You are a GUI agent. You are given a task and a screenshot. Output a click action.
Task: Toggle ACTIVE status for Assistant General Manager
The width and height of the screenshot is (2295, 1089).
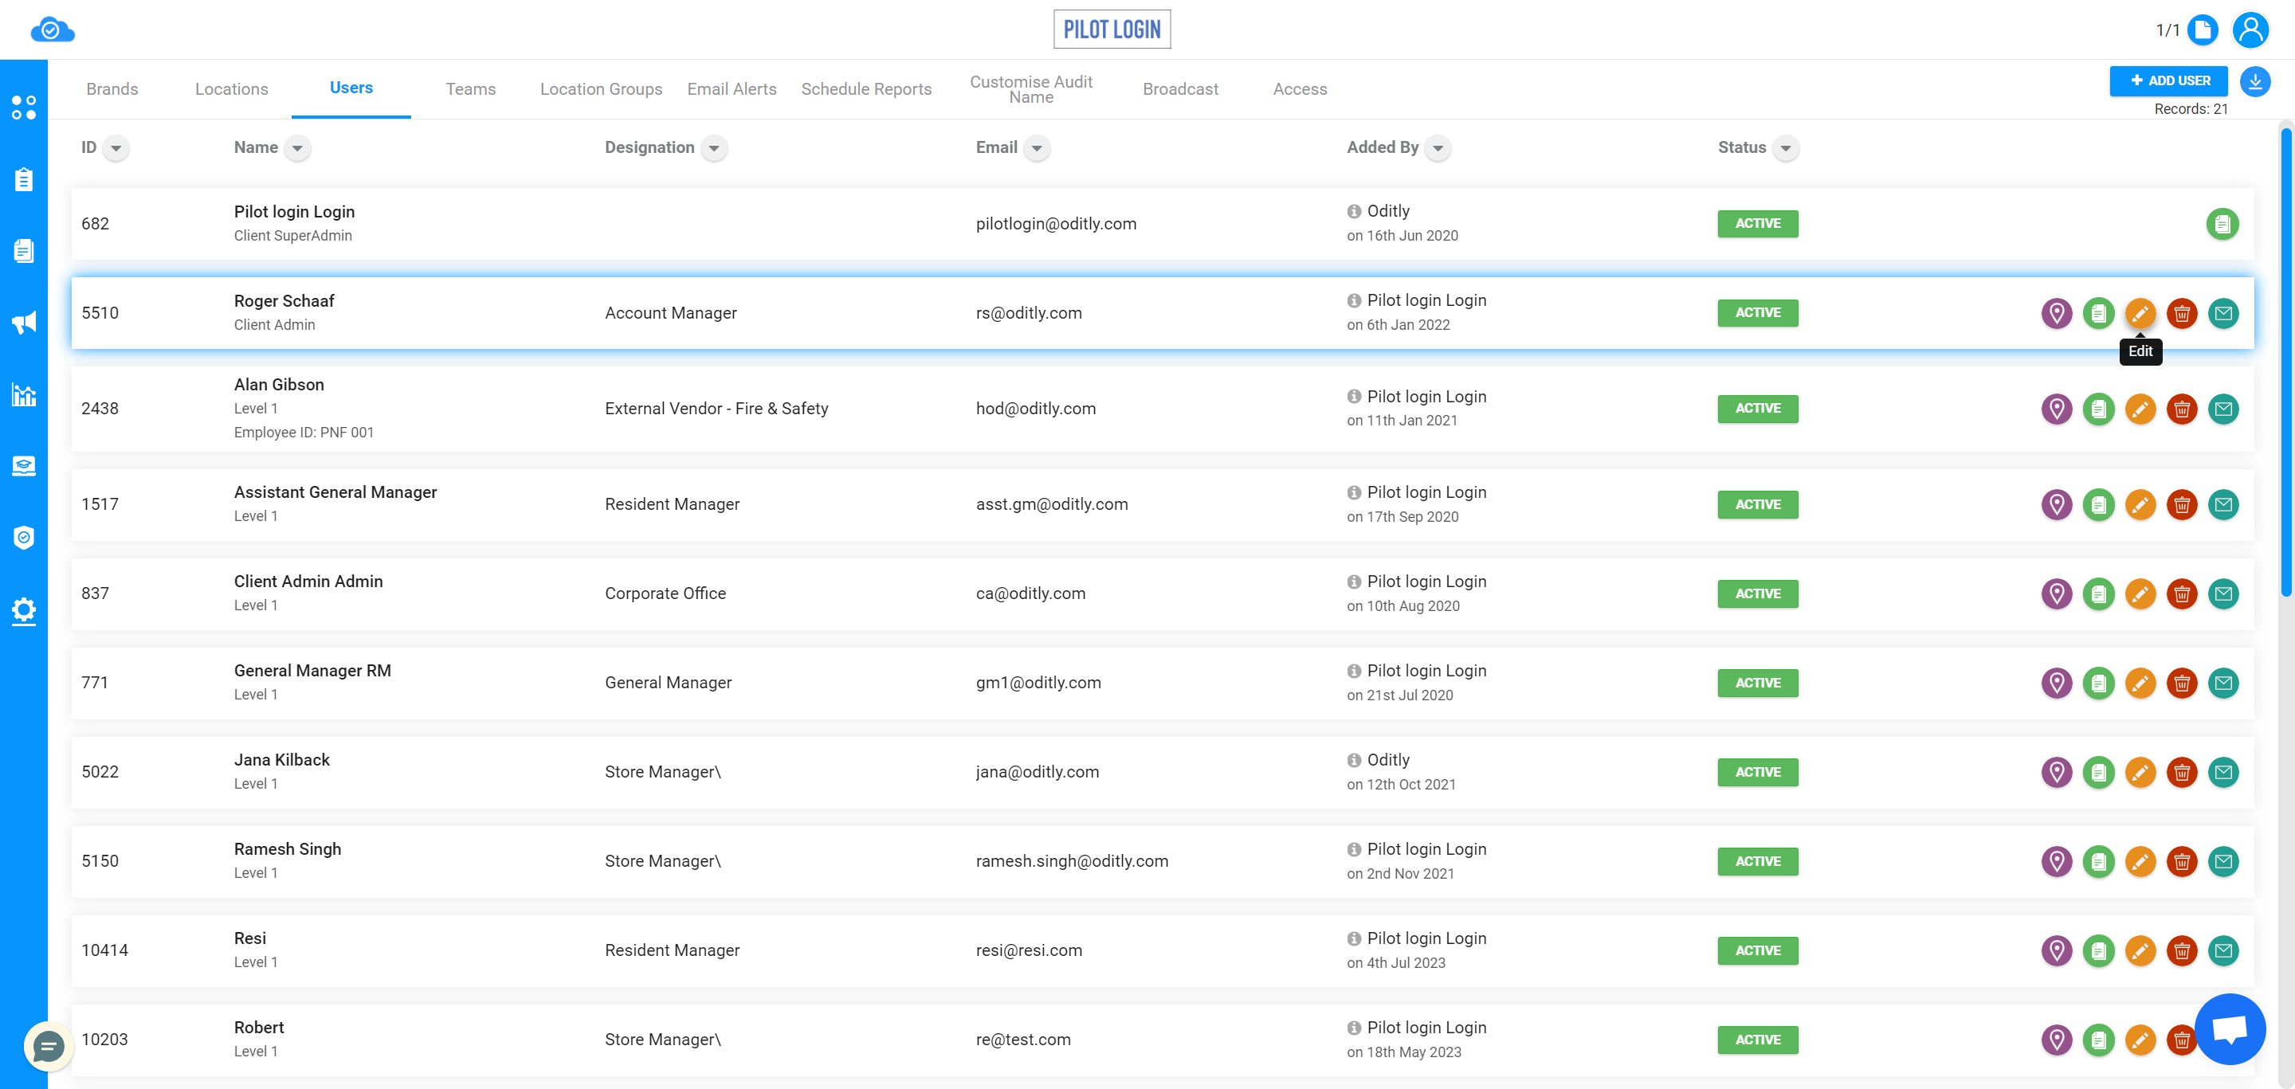point(1758,503)
